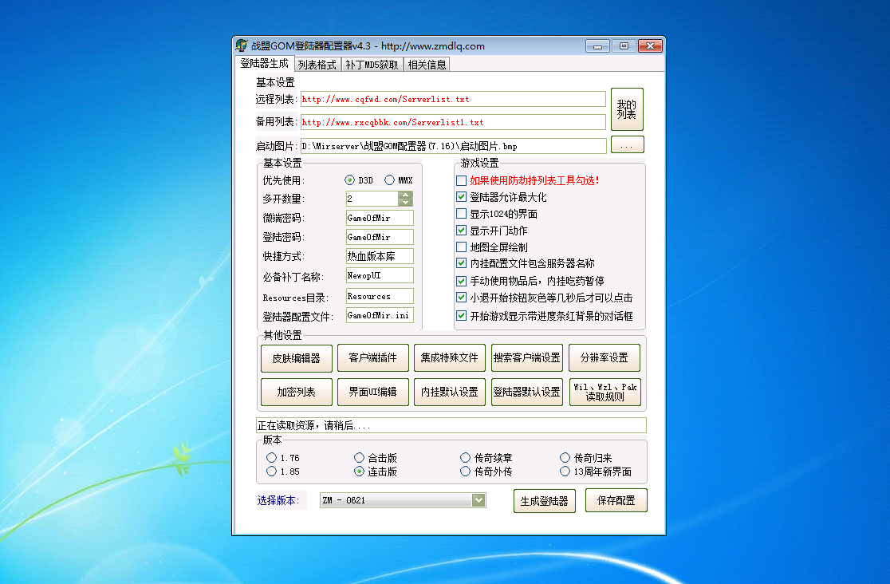Open 搜索客户端设置
890x584 pixels.
click(526, 358)
